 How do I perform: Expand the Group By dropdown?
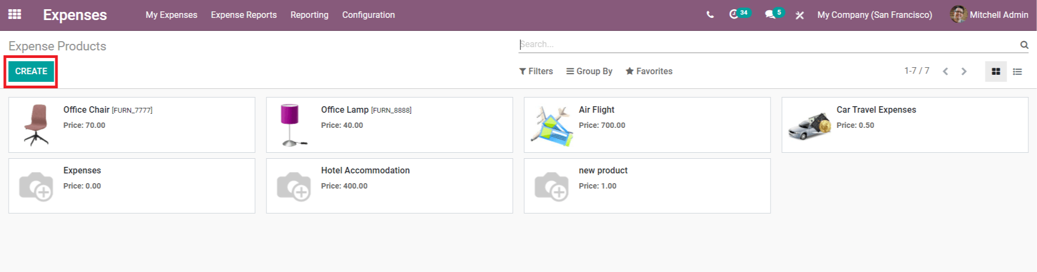pos(589,72)
